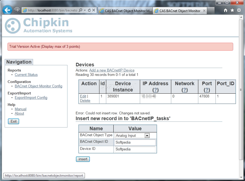The image size is (245, 181).
Task: Close the CAS BACnet Object Monitor tab
Action: point(204,11)
